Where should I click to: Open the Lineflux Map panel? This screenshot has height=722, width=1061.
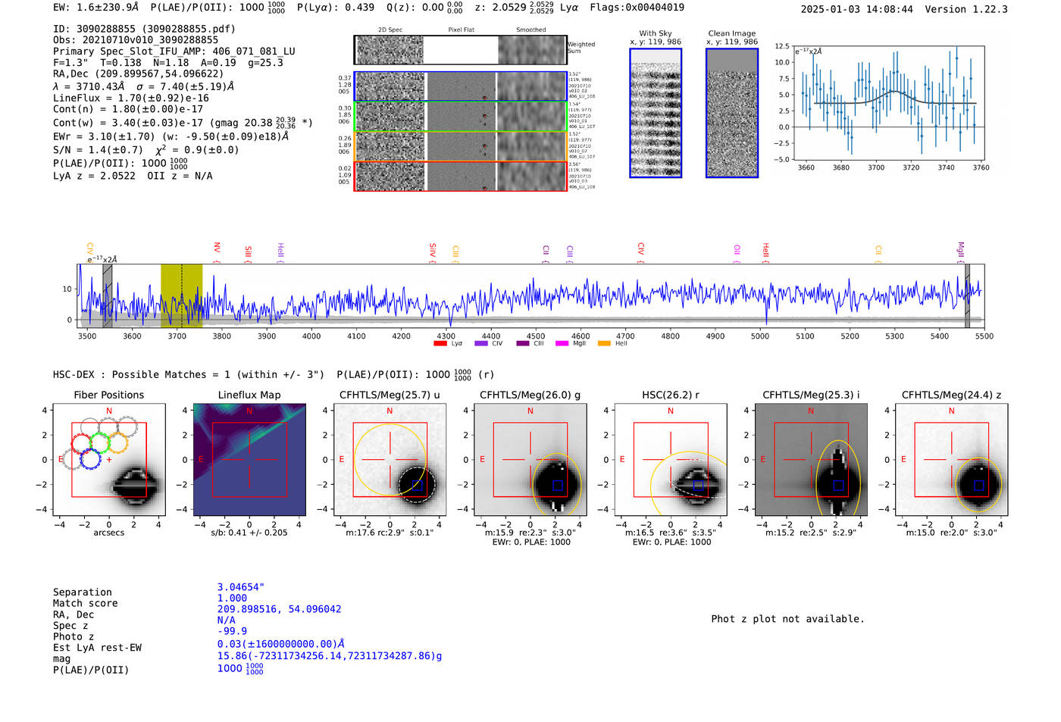tap(249, 460)
